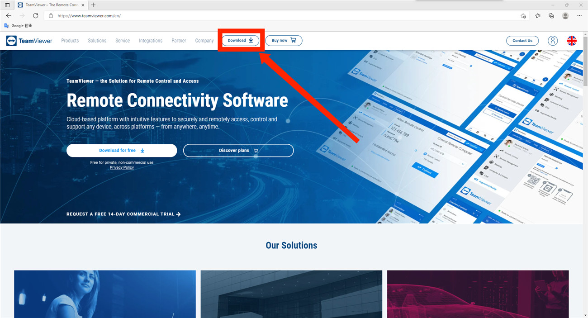Open the Collections icon in Edge toolbar

tap(551, 15)
